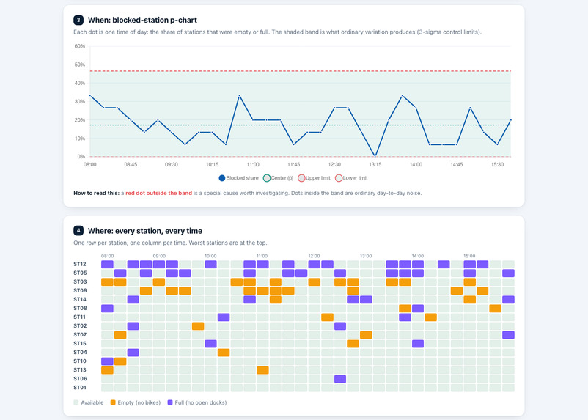The image size is (588, 420).
Task: Click the ST11 empty cell at 12:15
Action: 328,317
